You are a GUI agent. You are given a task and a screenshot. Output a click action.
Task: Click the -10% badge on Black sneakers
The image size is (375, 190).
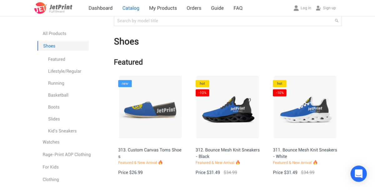(x=202, y=93)
